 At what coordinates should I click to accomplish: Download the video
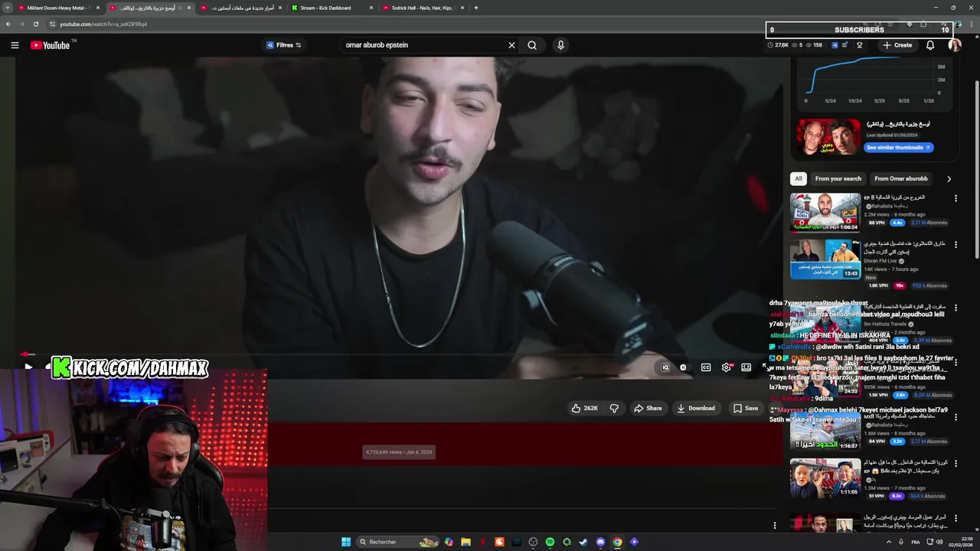[x=696, y=409]
